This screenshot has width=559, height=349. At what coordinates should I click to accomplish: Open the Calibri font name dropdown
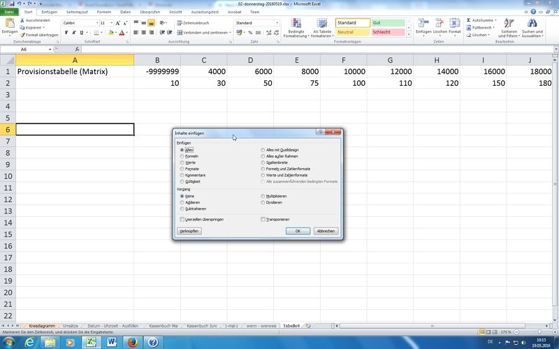coord(95,23)
